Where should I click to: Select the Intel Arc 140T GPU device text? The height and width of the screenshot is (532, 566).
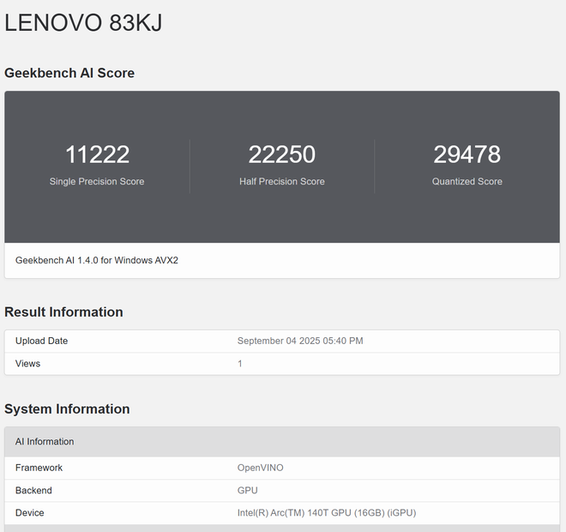pos(327,513)
